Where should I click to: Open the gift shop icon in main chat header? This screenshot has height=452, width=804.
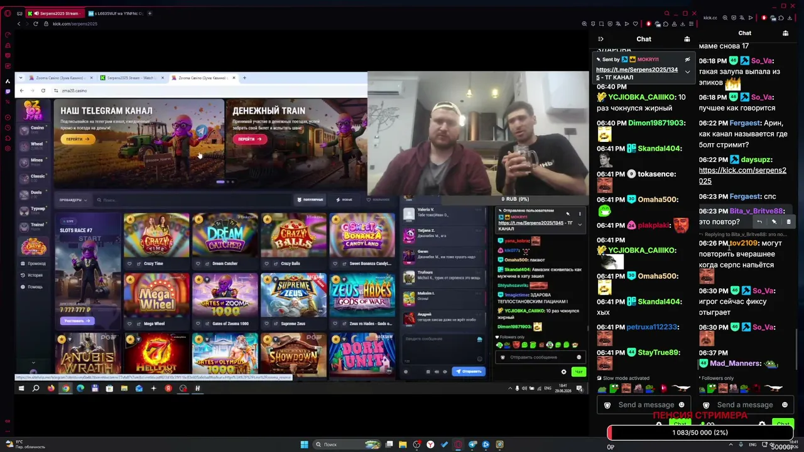[x=687, y=39]
